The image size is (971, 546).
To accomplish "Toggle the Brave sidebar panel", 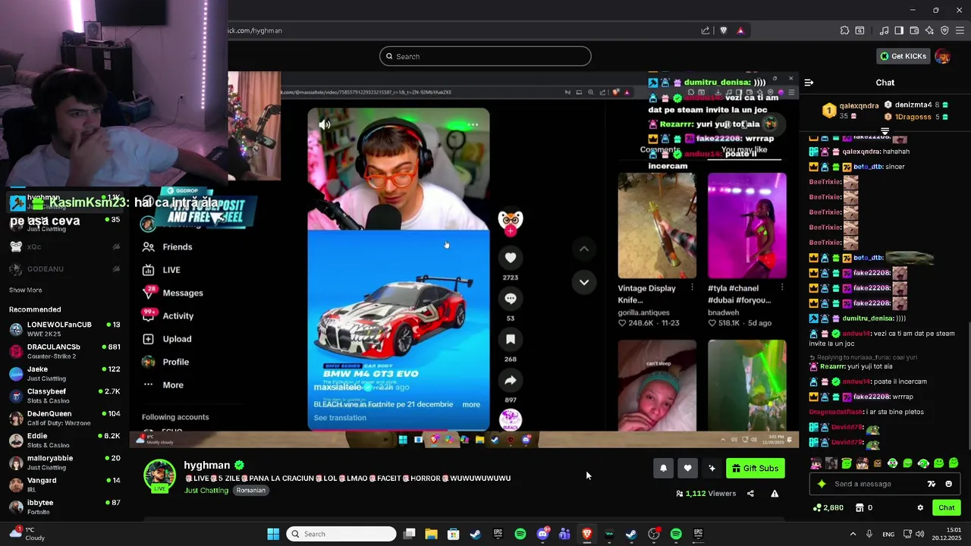I will tap(899, 30).
